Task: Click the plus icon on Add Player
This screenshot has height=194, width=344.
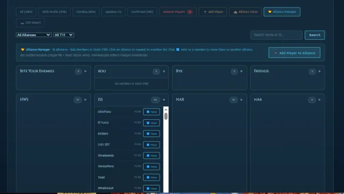Action: point(205,12)
